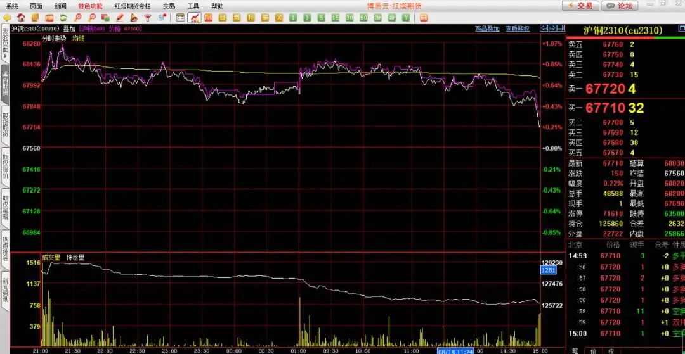Click the 查看期权 link
Viewport: 685px width, 354px height.
[517, 28]
